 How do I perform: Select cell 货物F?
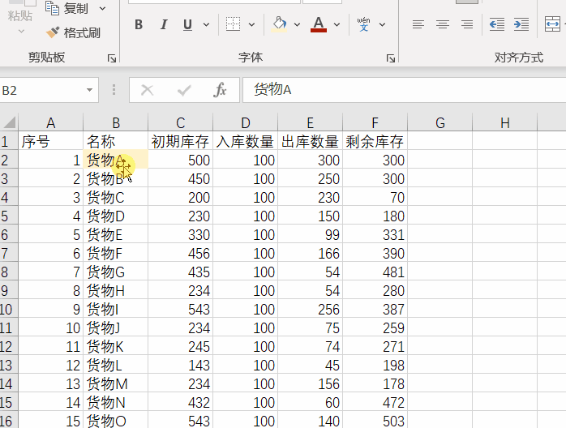116,253
